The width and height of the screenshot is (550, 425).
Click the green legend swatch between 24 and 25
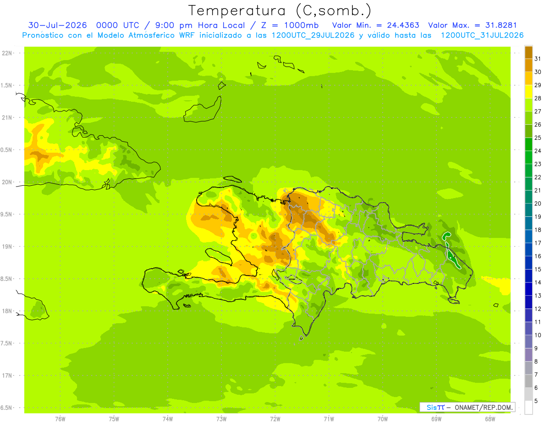pyautogui.click(x=528, y=144)
